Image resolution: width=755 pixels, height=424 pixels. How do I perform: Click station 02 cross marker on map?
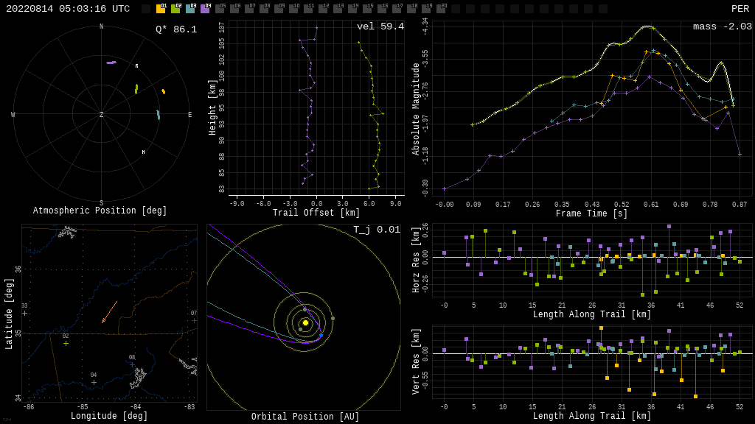pos(66,343)
